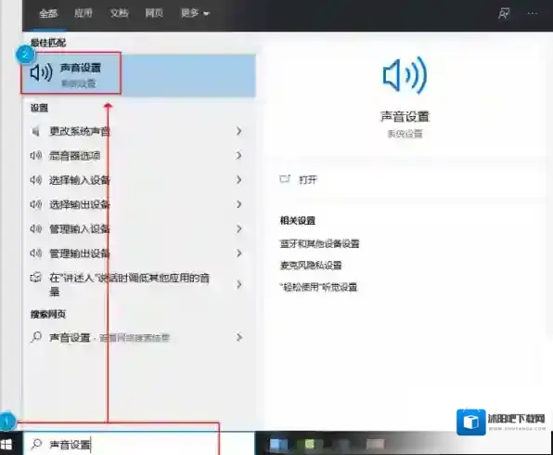Click speaker icon beside 管理输入设备

click(35, 228)
